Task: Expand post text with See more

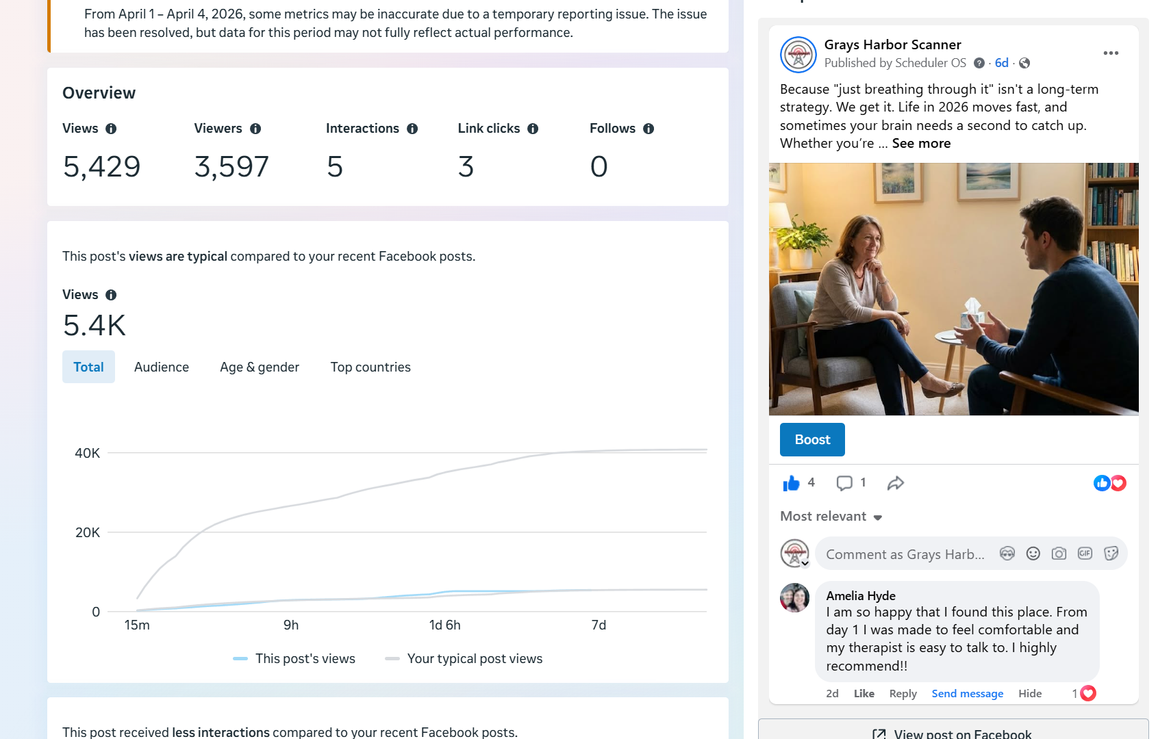Action: 921,144
